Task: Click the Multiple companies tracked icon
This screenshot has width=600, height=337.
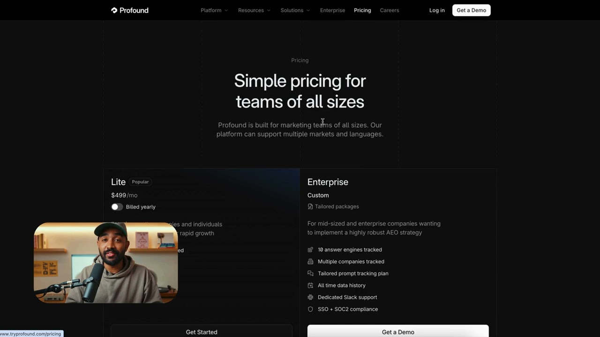Action: (310, 262)
